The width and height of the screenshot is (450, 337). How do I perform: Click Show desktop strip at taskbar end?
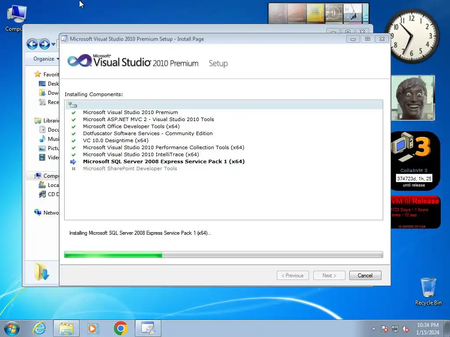[447, 328]
